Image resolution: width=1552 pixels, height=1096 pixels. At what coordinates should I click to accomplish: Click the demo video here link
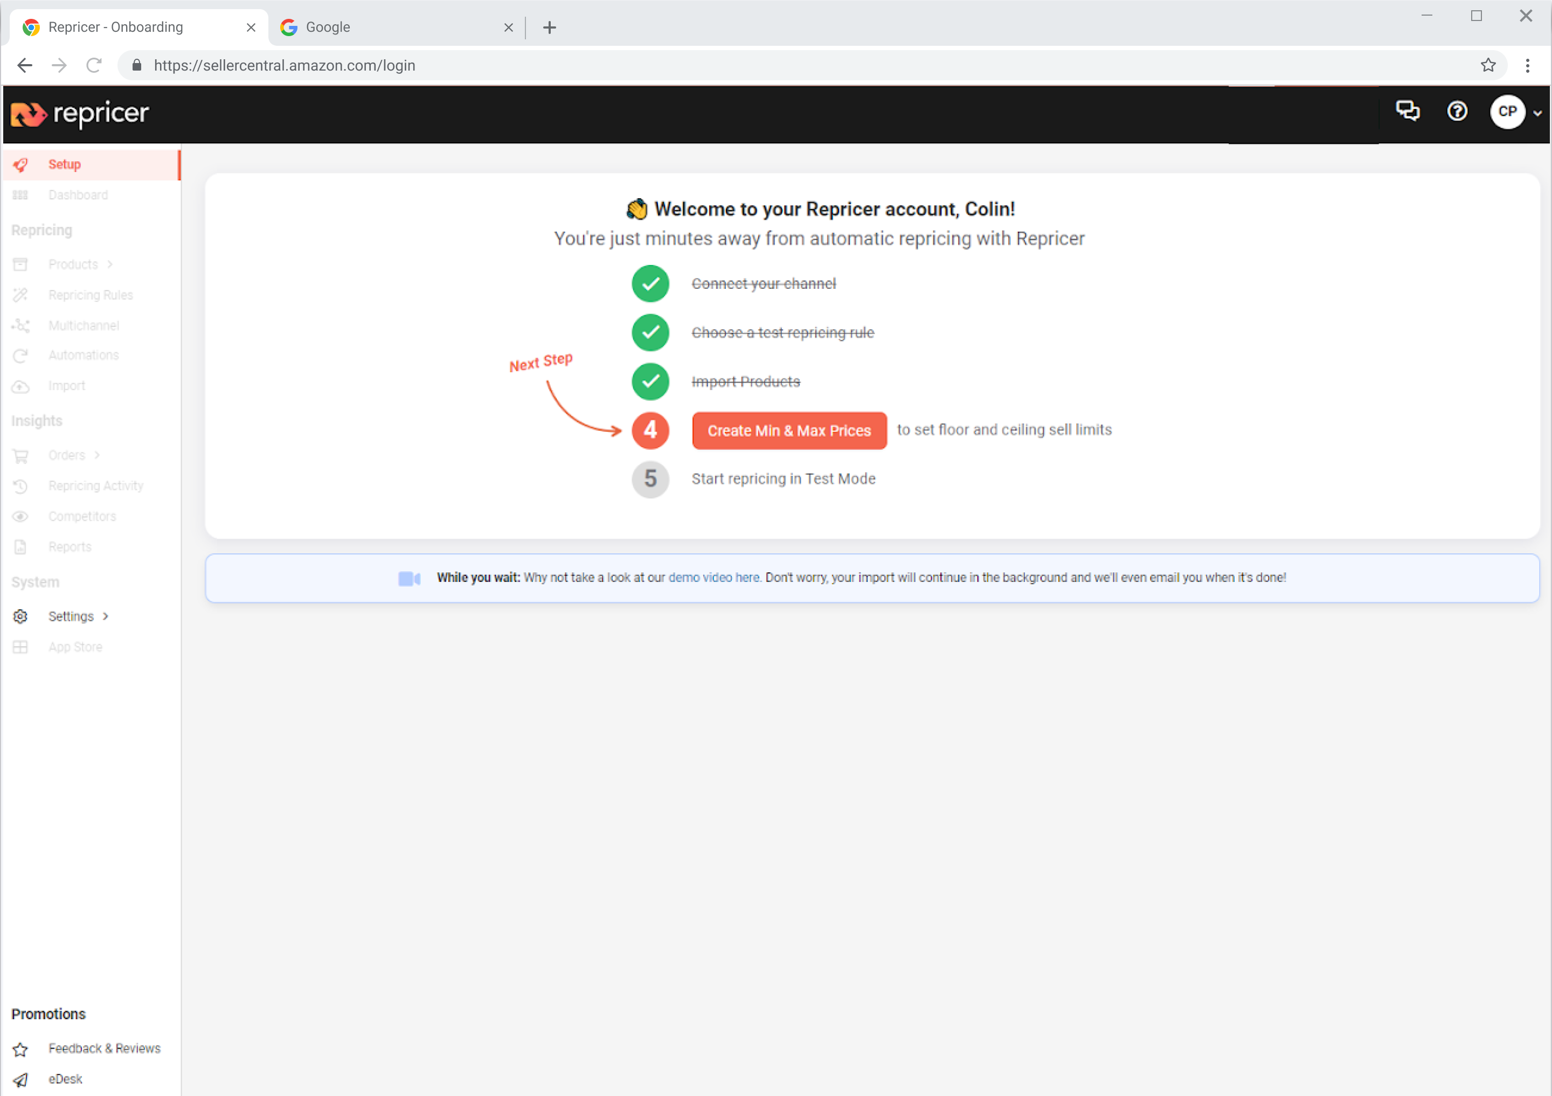coord(714,578)
